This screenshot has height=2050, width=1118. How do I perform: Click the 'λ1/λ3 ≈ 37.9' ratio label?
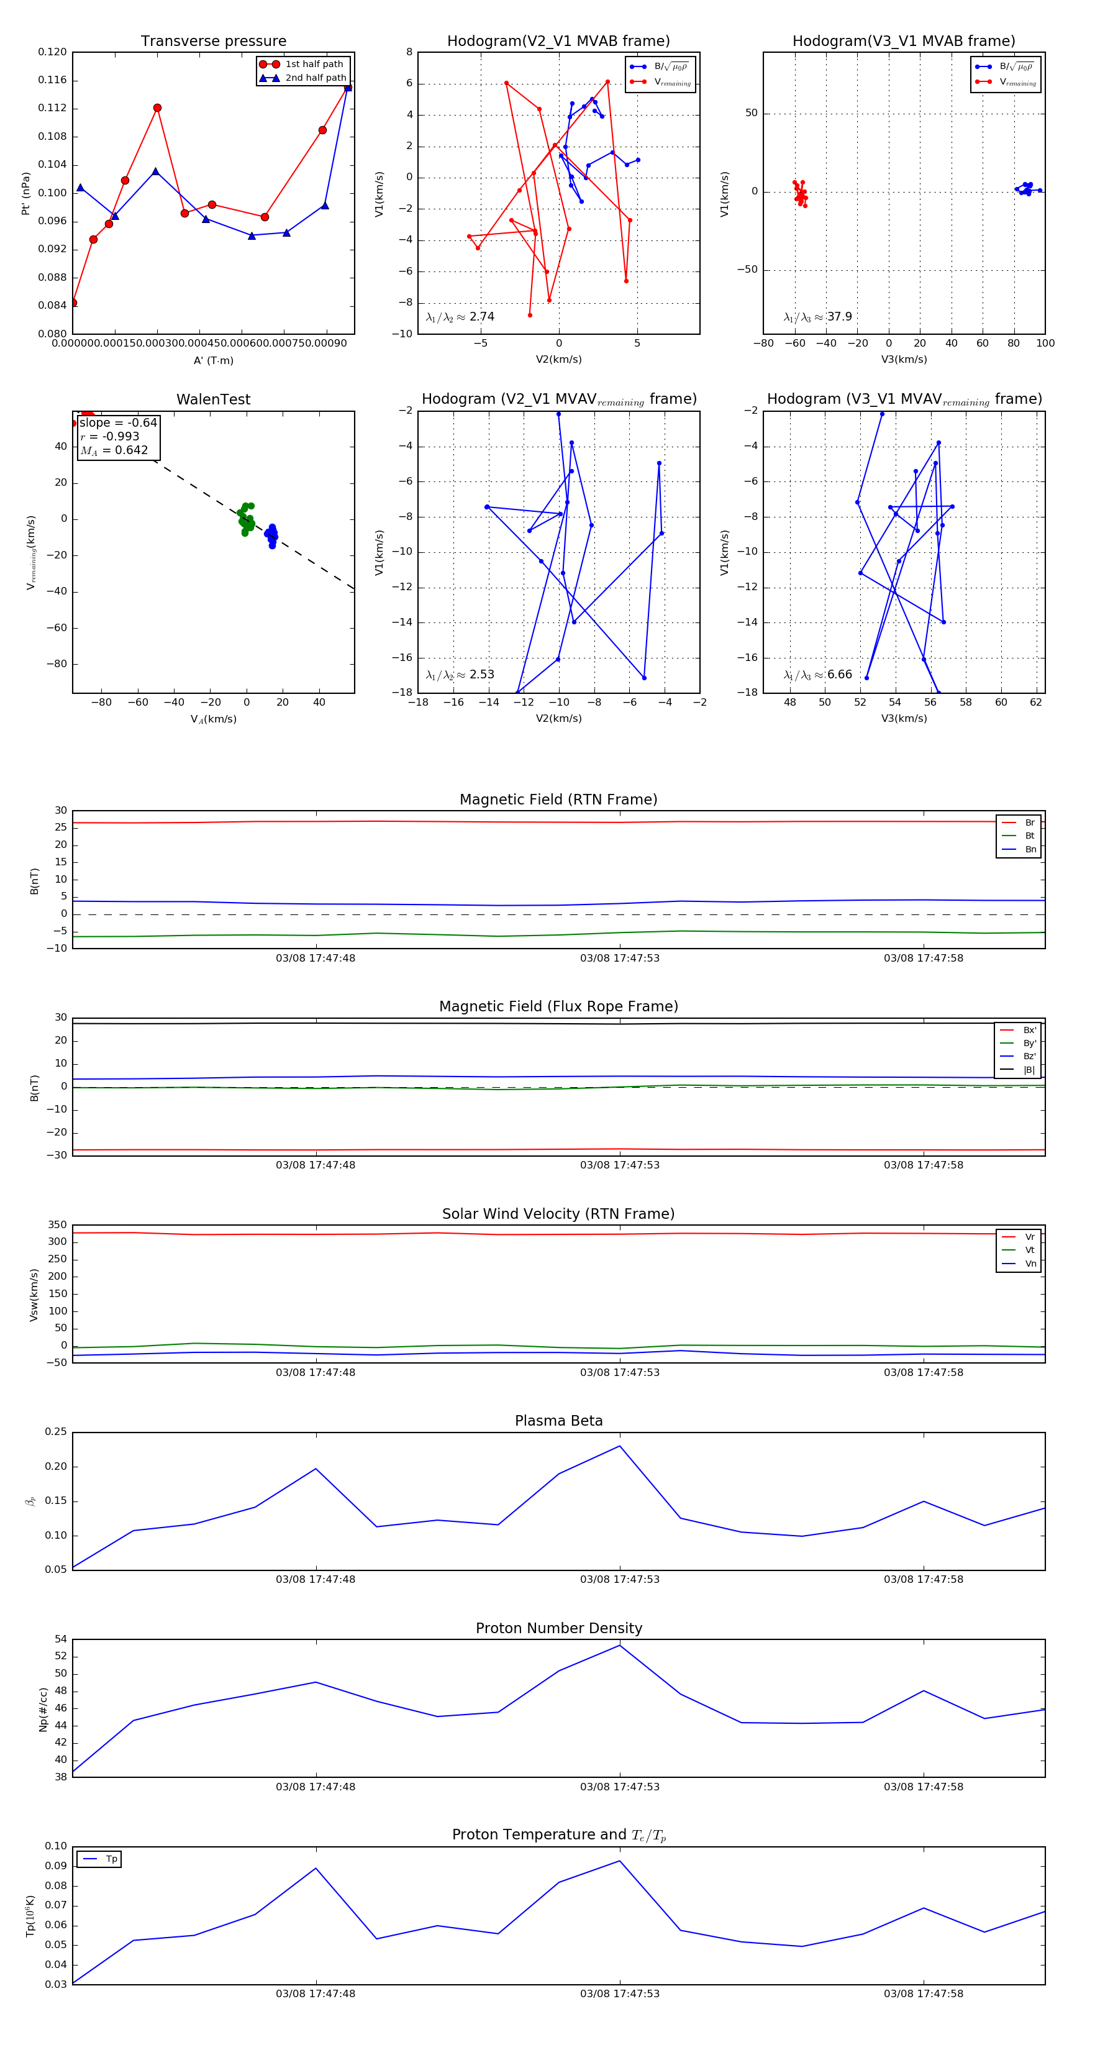(x=817, y=317)
